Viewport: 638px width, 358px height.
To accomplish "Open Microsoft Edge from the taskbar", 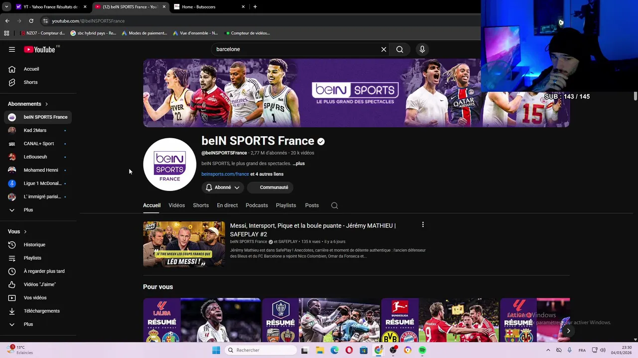I will coord(334,350).
